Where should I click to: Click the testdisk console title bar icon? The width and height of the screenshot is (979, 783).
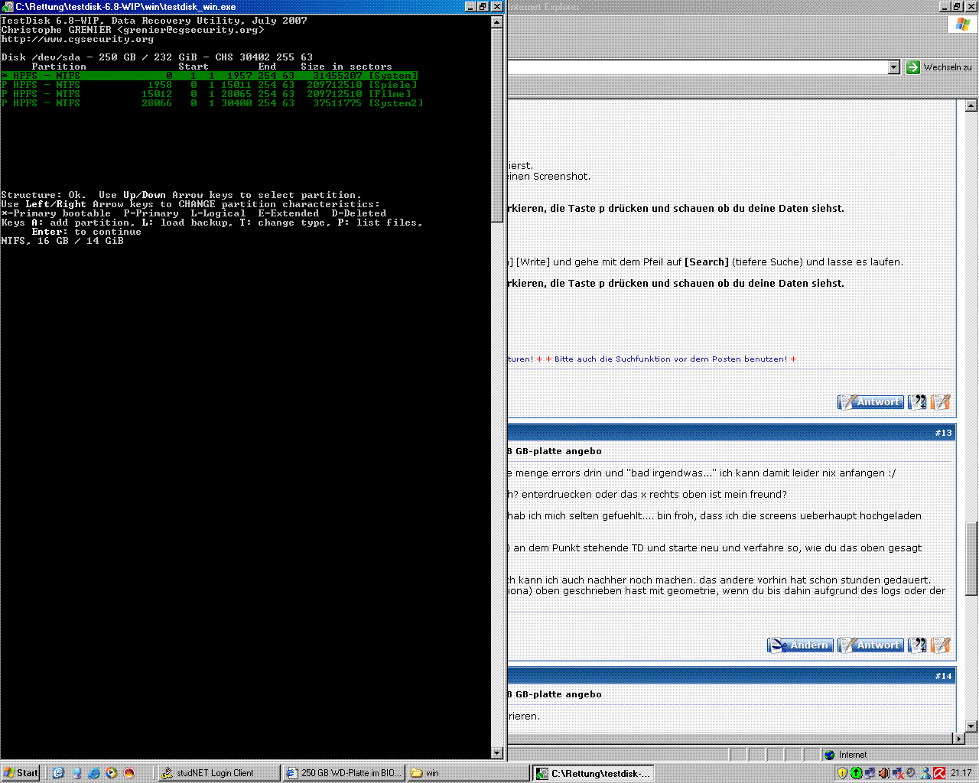(x=7, y=6)
